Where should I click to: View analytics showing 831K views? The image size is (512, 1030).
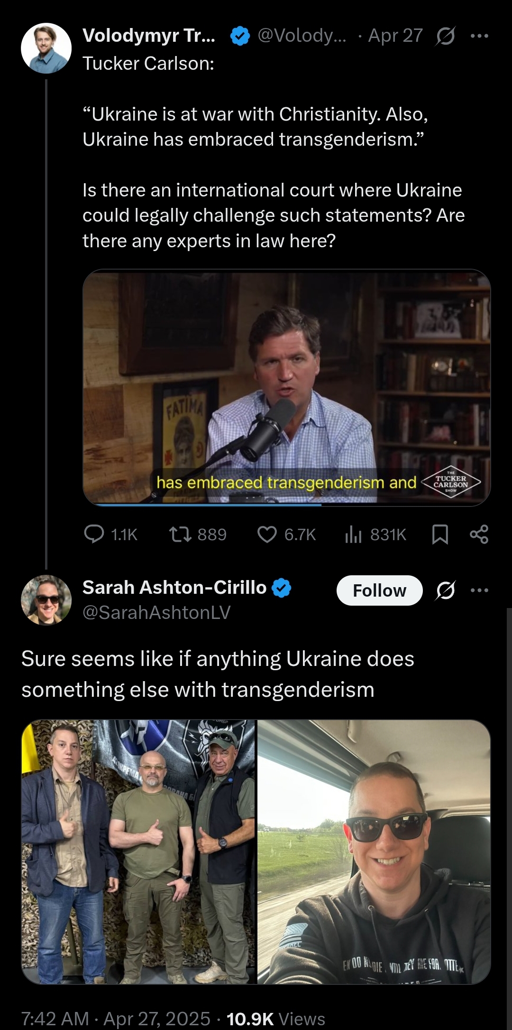pyautogui.click(x=354, y=534)
